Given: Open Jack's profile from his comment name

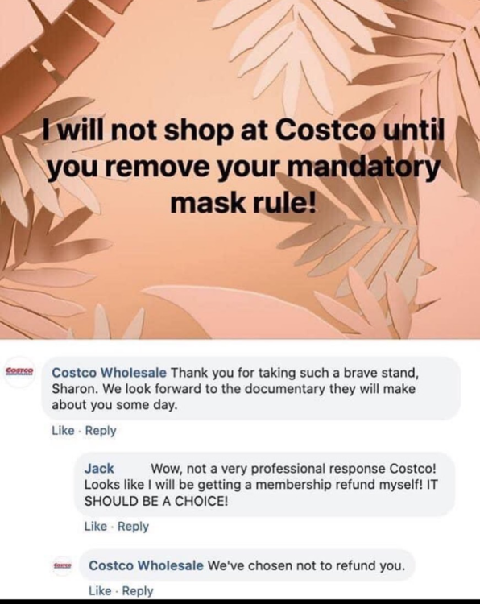Looking at the screenshot, I should [99, 469].
